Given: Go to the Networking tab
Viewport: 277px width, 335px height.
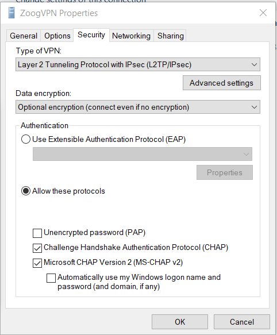Looking at the screenshot, I should (131, 36).
